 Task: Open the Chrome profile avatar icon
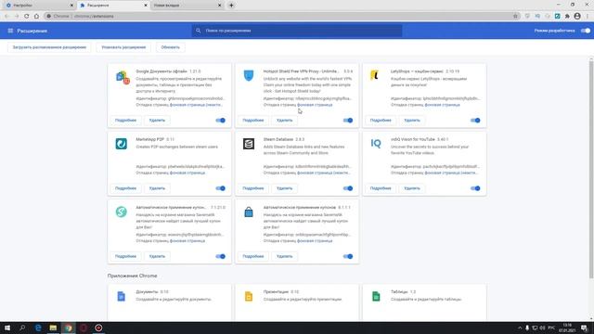(577, 17)
